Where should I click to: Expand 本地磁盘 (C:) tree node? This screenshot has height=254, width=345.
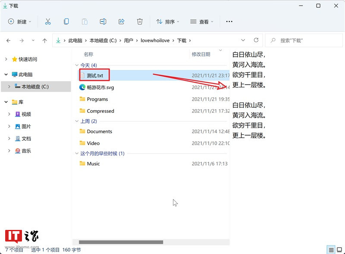point(9,87)
